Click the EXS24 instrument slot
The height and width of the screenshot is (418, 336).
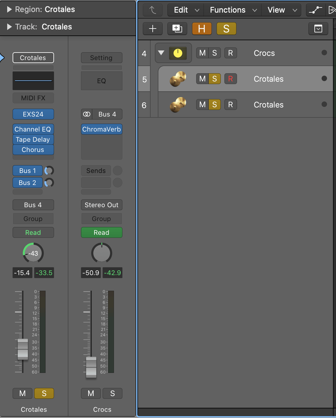(33, 114)
